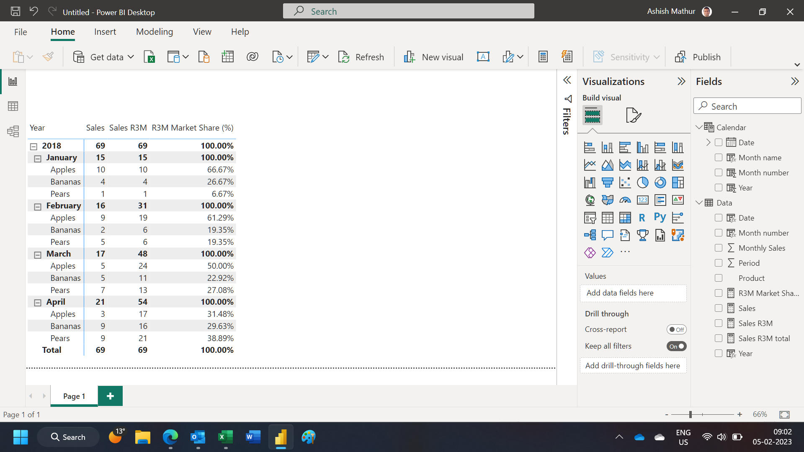Image resolution: width=804 pixels, height=452 pixels.
Task: Collapse the Data table in Fields
Action: click(x=699, y=203)
